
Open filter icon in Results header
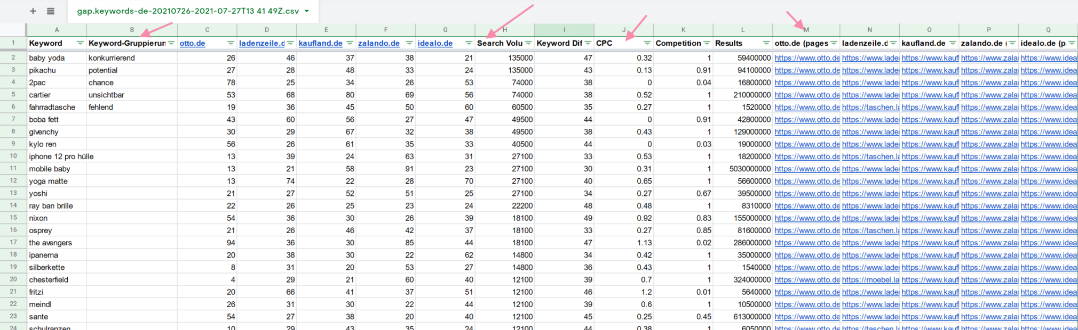766,43
